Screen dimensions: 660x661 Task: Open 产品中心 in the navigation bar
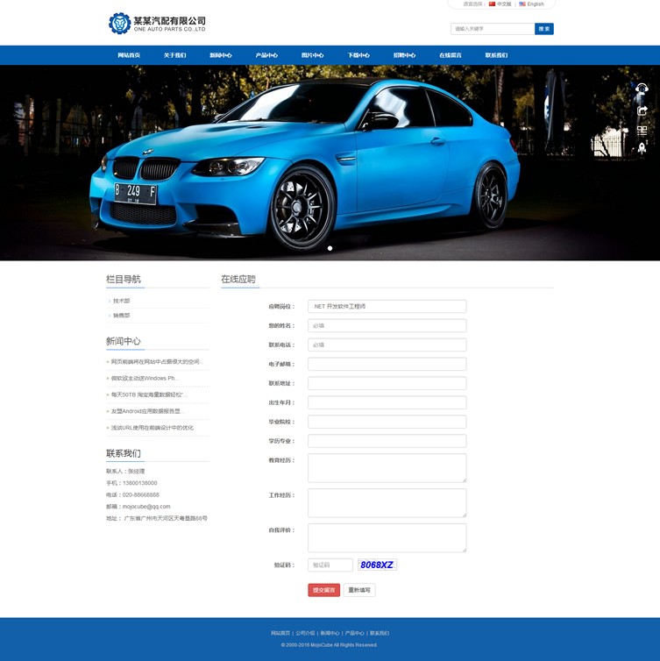pos(266,55)
